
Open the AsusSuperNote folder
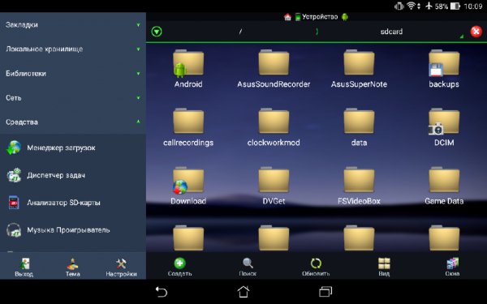[x=359, y=69]
